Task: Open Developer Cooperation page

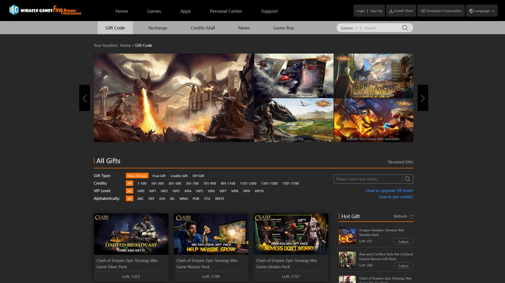Action: pyautogui.click(x=441, y=11)
